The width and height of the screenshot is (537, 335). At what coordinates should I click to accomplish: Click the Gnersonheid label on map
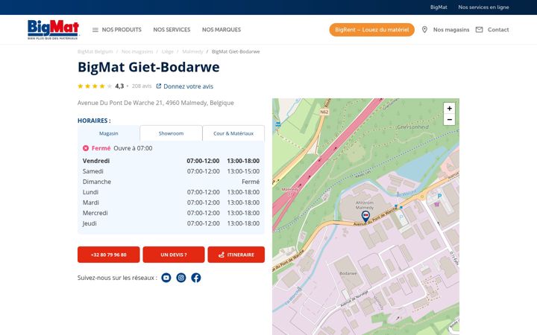point(412,127)
